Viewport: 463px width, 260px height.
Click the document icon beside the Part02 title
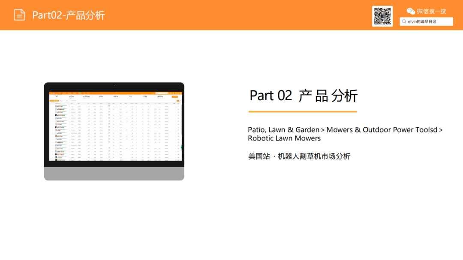click(x=19, y=15)
